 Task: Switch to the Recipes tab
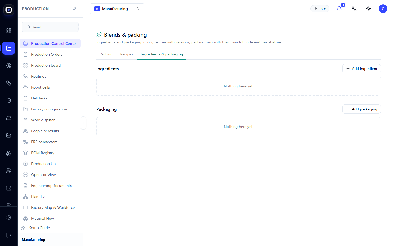click(127, 54)
